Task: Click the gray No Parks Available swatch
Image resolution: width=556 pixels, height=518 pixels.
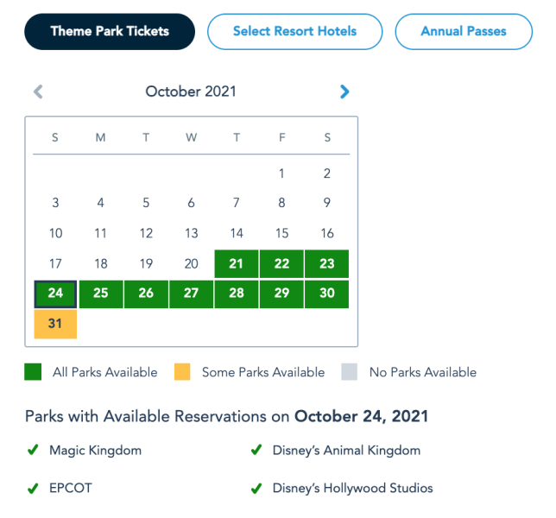Action: [350, 372]
